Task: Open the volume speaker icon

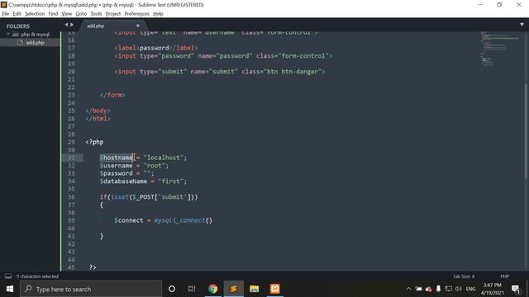Action: click(458, 289)
